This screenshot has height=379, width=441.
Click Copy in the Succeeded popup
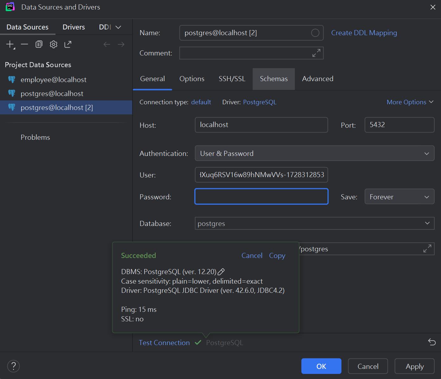click(x=277, y=255)
